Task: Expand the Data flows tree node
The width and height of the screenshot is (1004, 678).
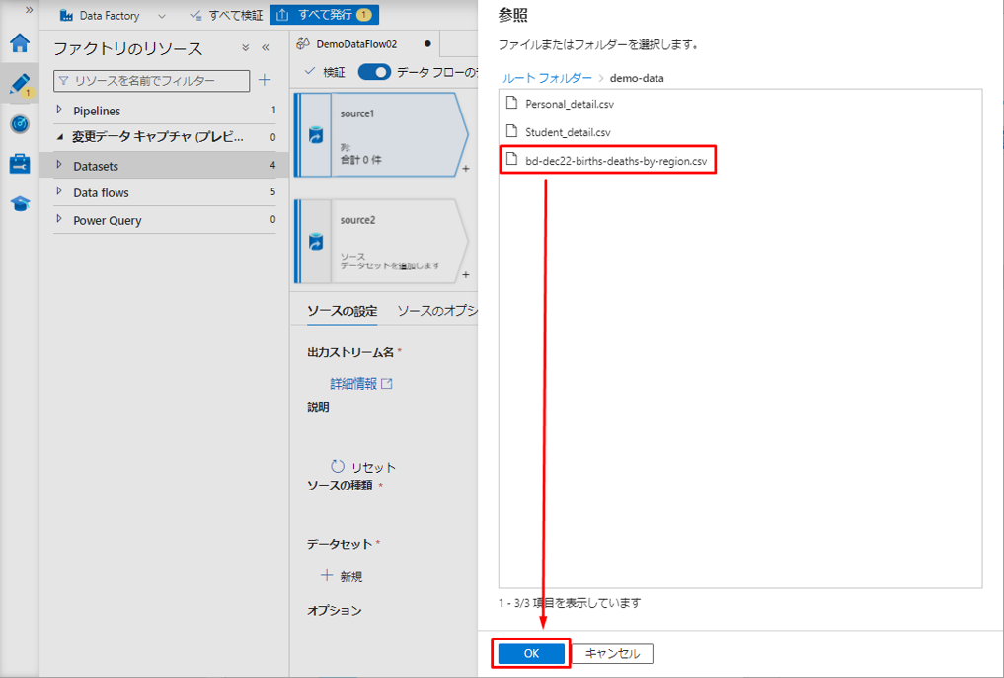Action: click(x=59, y=192)
